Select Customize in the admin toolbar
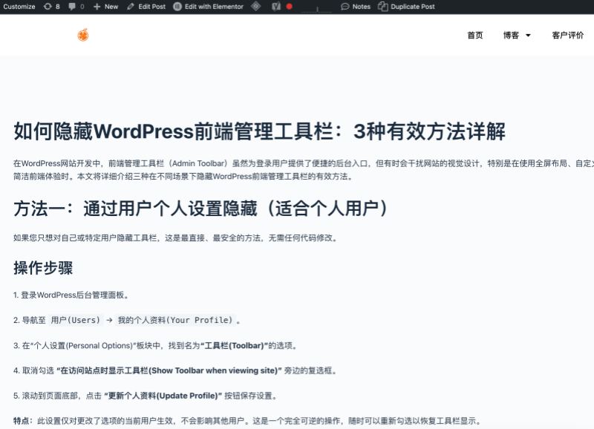594x429 pixels. click(20, 7)
